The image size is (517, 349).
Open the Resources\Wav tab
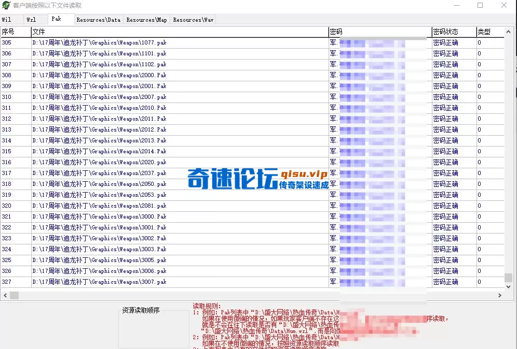point(192,20)
